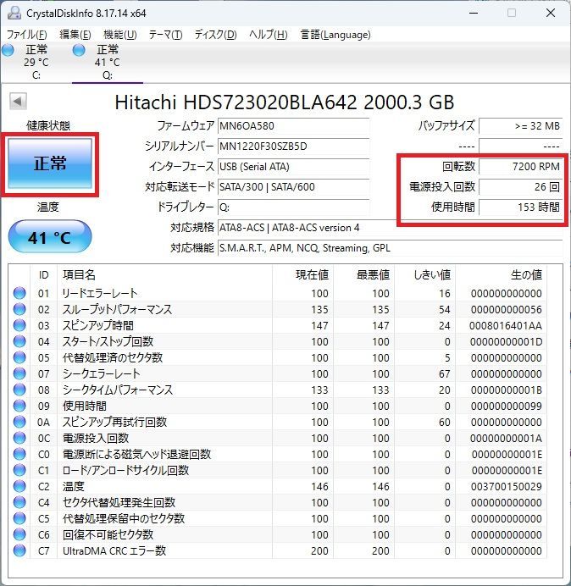
Task: Click raw value 003700150029 in 温度 row
Action: click(x=507, y=487)
